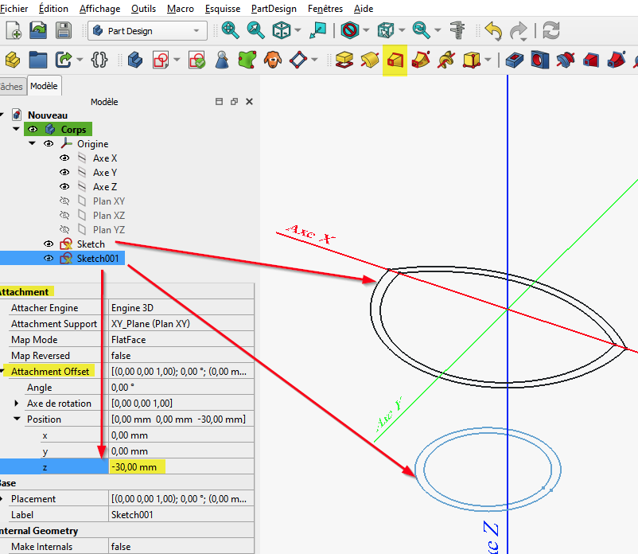
Task: Select the Hole tool
Action: [539, 60]
